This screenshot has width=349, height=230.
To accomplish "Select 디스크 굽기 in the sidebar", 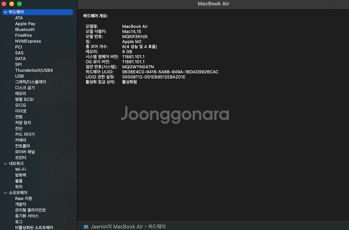I will click(x=25, y=88).
